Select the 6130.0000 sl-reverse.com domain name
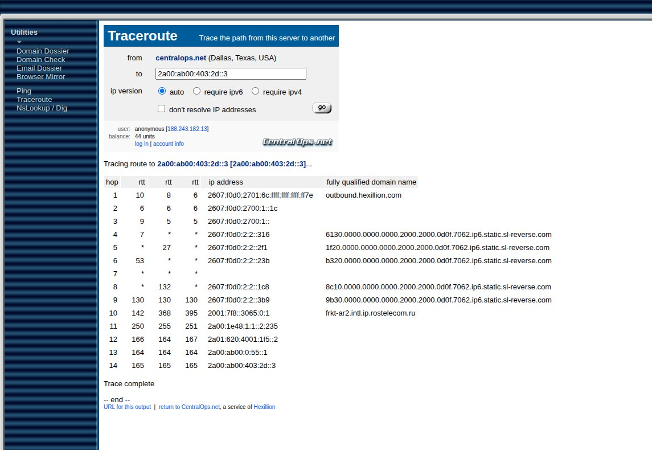This screenshot has width=652, height=450. coord(438,235)
